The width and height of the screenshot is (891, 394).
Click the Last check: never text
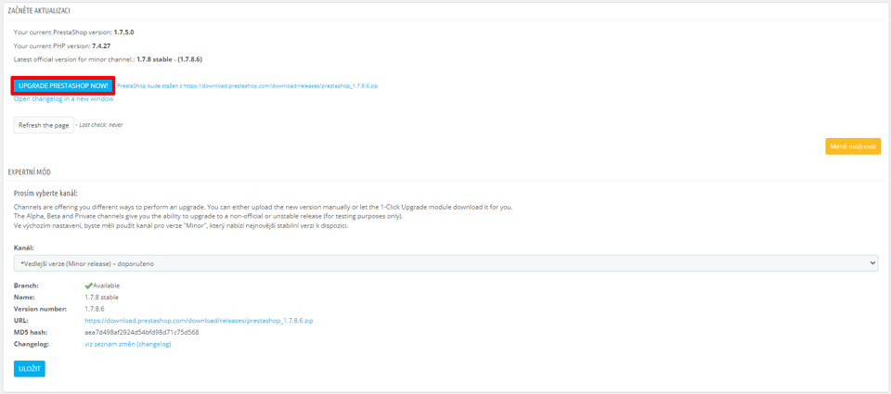pos(100,125)
